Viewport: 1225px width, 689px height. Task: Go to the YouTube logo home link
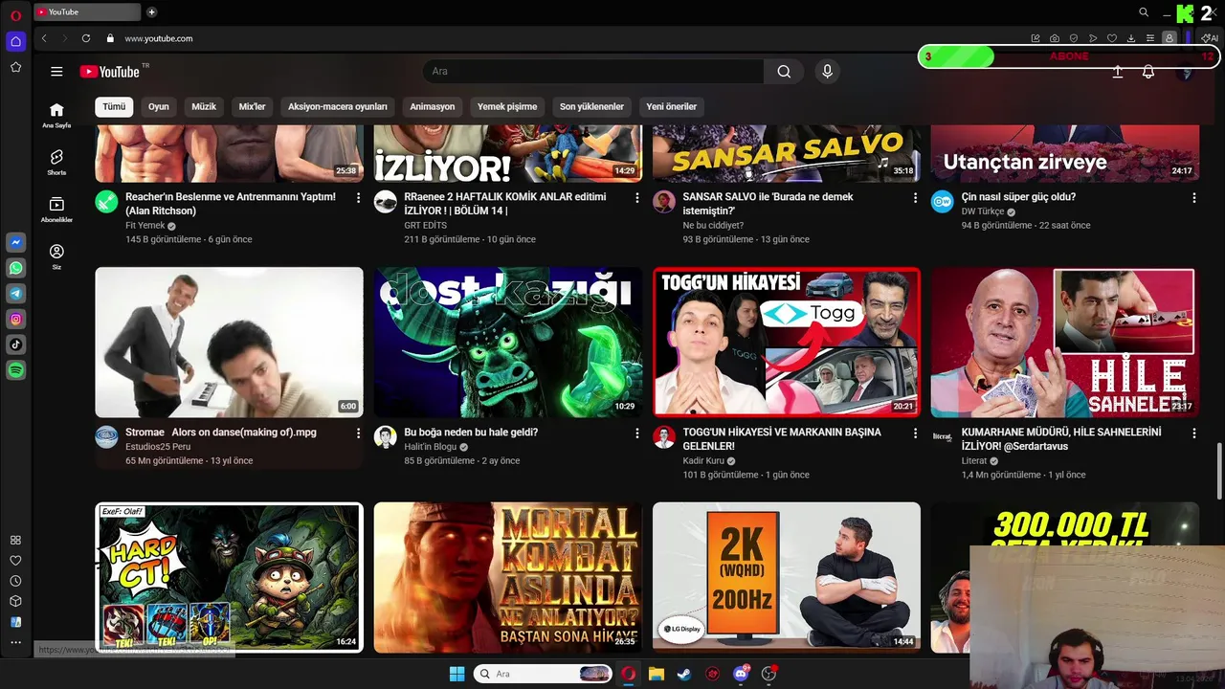(x=110, y=72)
